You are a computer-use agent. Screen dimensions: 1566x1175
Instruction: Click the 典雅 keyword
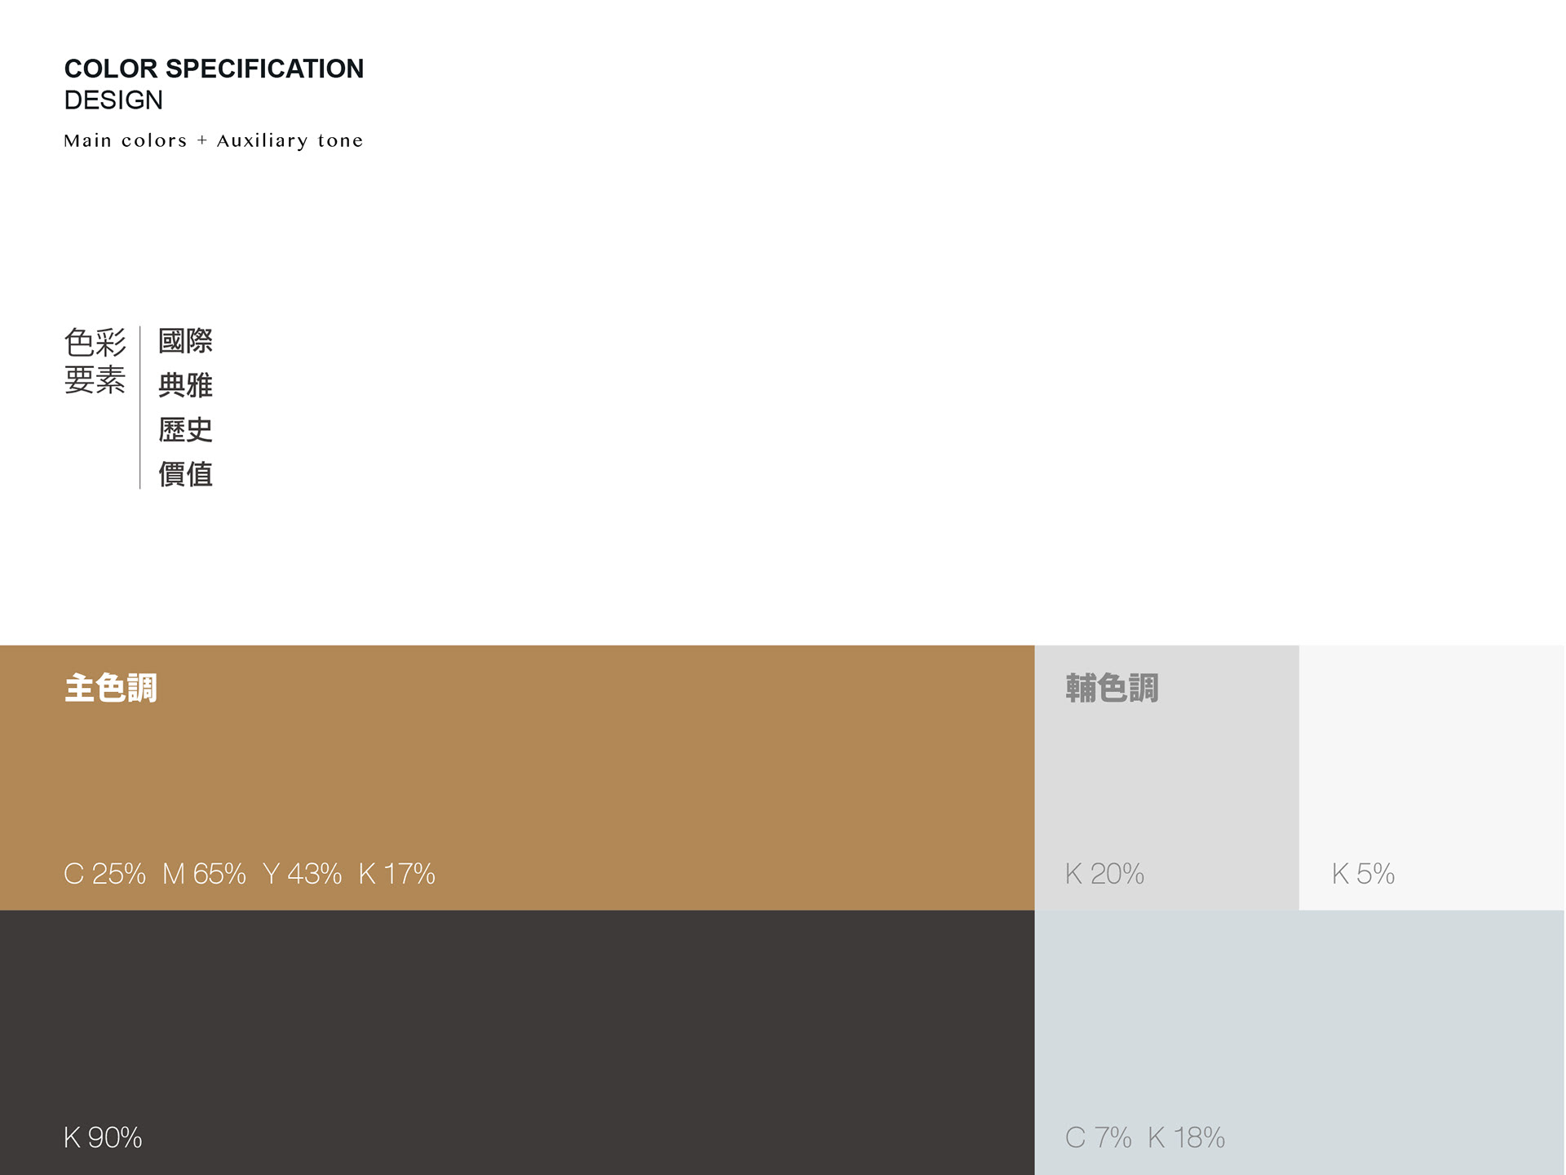(x=185, y=385)
